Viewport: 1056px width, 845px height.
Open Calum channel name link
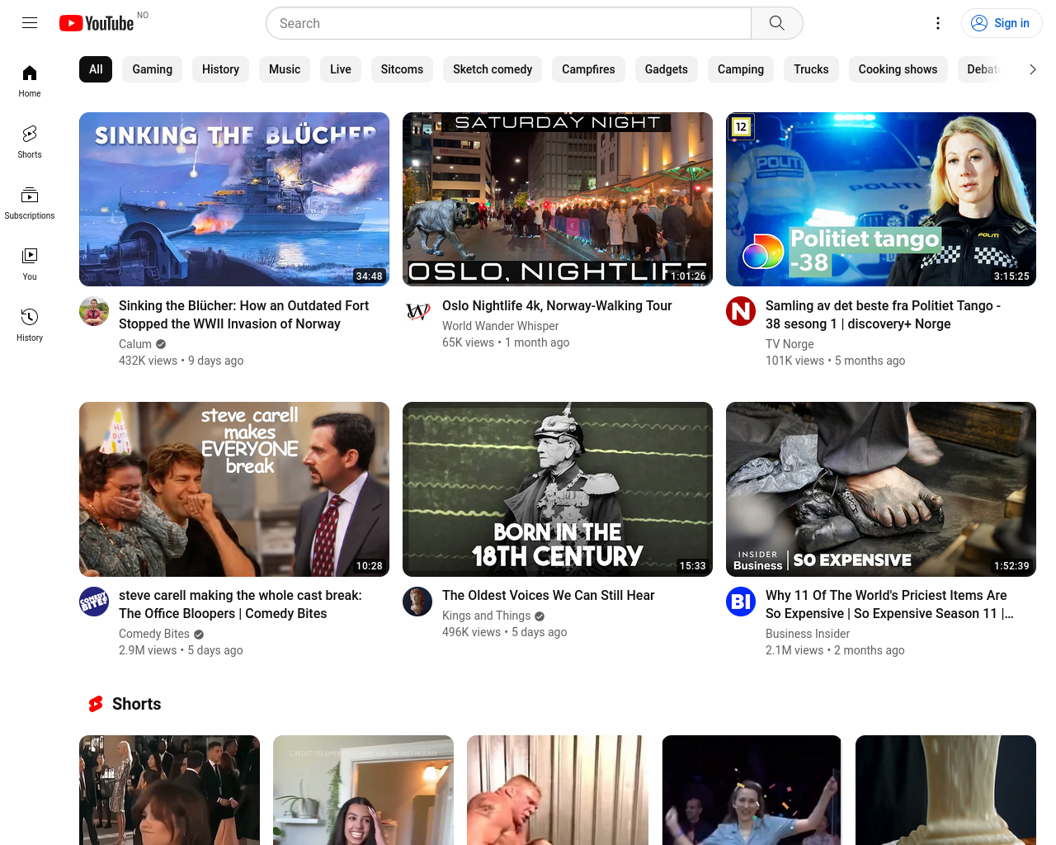tap(135, 343)
